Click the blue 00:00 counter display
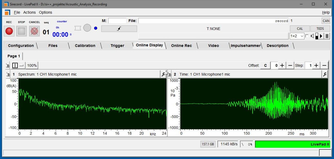334x159 pixels. tap(61, 34)
